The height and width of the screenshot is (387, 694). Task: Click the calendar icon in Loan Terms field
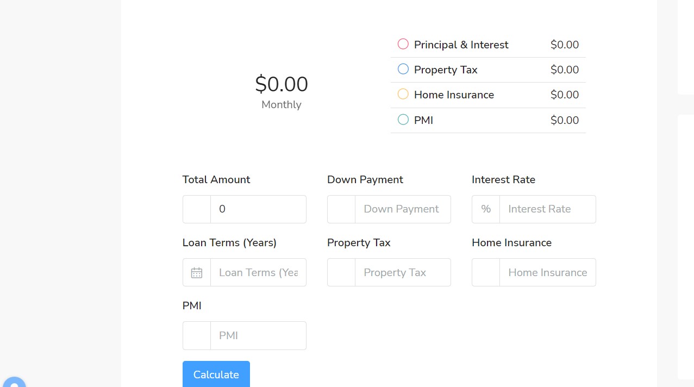pyautogui.click(x=196, y=272)
